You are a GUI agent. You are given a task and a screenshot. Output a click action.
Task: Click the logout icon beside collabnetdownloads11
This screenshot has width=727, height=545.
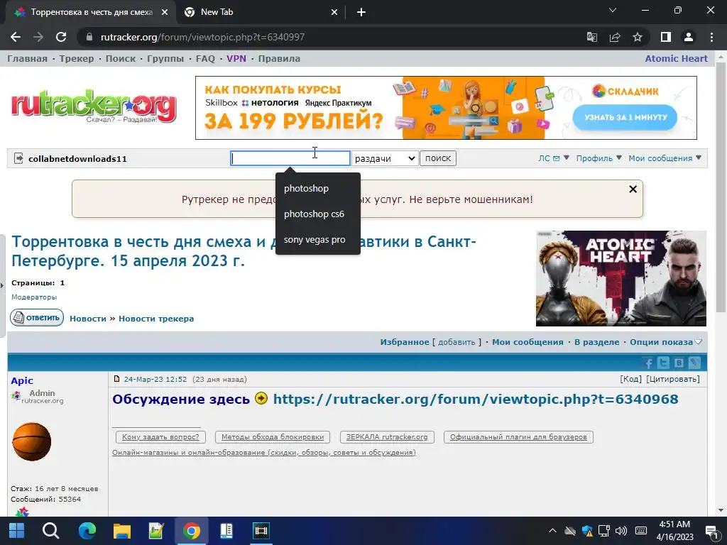(x=18, y=158)
